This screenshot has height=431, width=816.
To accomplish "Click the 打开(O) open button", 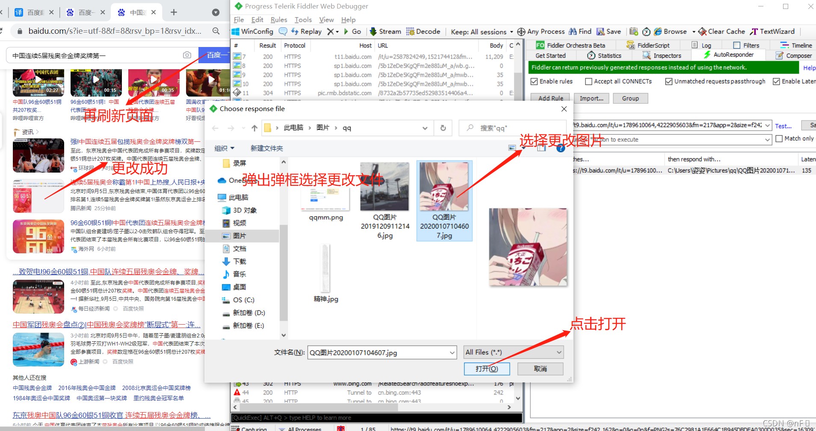I will click(487, 369).
